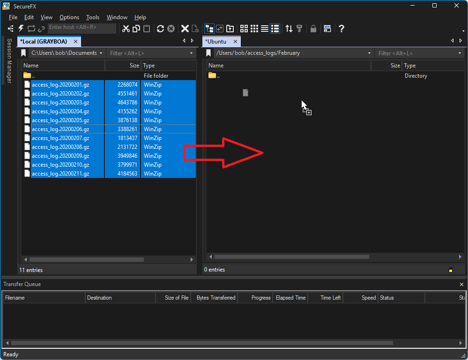Open Help with the question mark icon
Image resolution: width=468 pixels, height=360 pixels.
pyautogui.click(x=342, y=29)
